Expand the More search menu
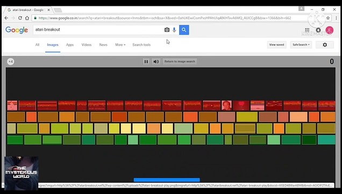Screen dimensions: 342x194 [120, 45]
